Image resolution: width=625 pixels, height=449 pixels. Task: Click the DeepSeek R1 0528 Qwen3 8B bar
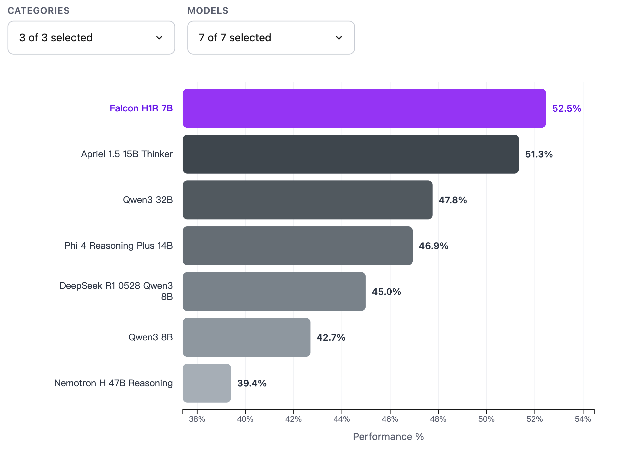pos(274,291)
